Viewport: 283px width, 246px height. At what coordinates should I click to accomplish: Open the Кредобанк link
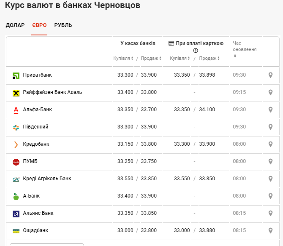click(x=36, y=144)
